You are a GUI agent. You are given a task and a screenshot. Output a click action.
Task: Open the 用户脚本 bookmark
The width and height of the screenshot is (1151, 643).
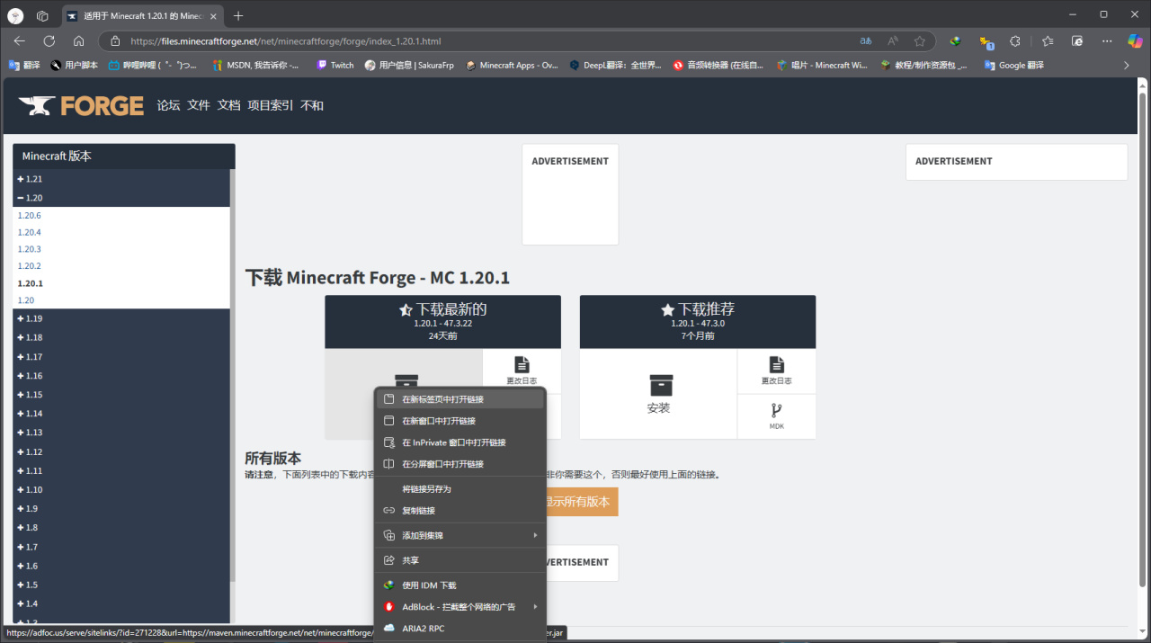click(74, 65)
